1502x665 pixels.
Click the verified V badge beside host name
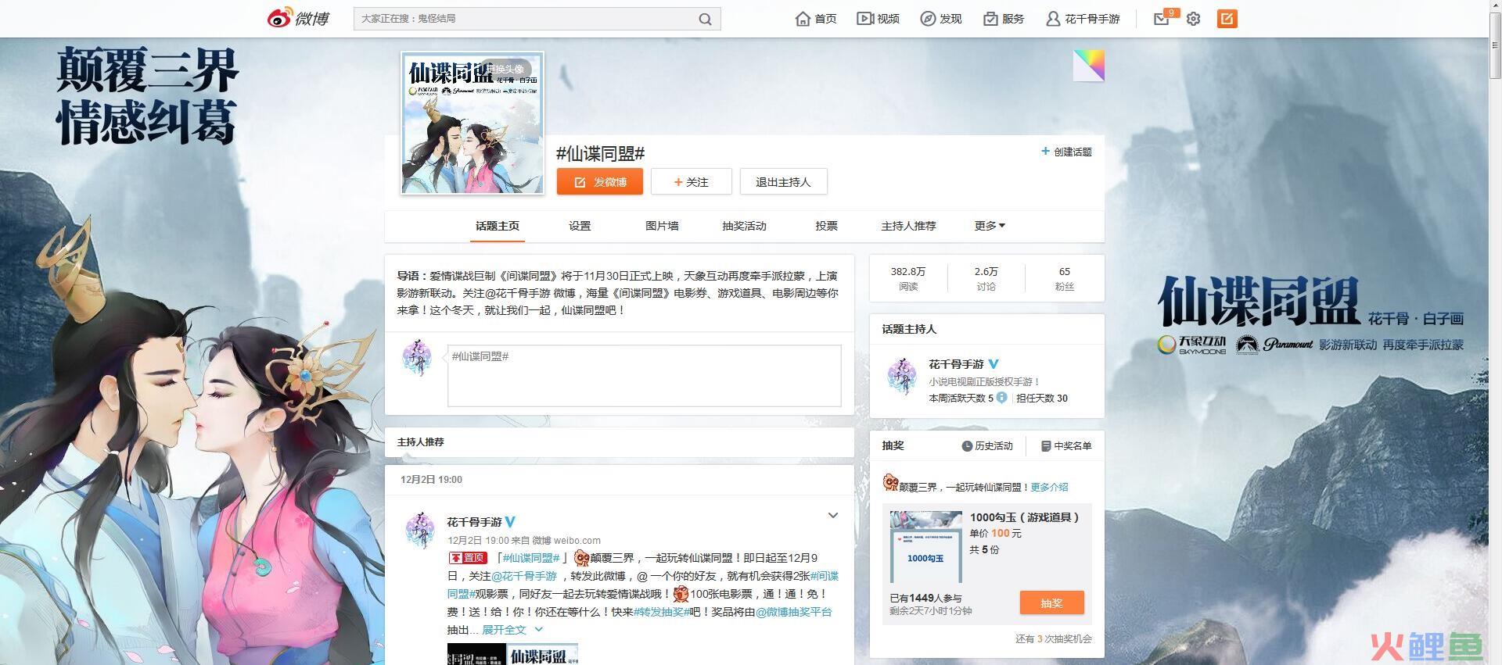(994, 364)
